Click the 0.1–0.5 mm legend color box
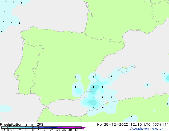 [x=5, y=128]
